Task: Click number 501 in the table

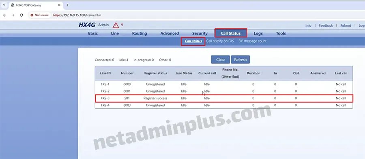Action: (127, 98)
